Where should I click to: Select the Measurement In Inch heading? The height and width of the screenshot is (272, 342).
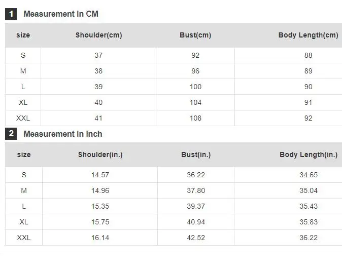tap(63, 134)
